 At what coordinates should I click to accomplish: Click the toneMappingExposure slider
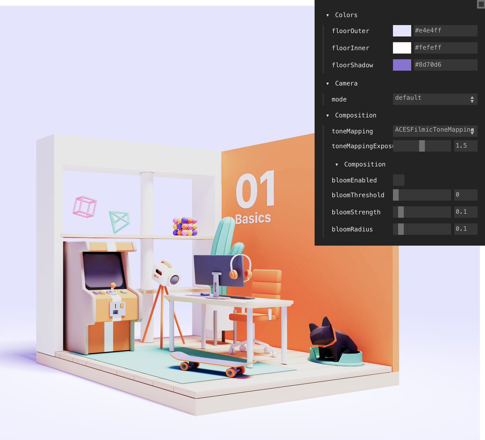422,146
